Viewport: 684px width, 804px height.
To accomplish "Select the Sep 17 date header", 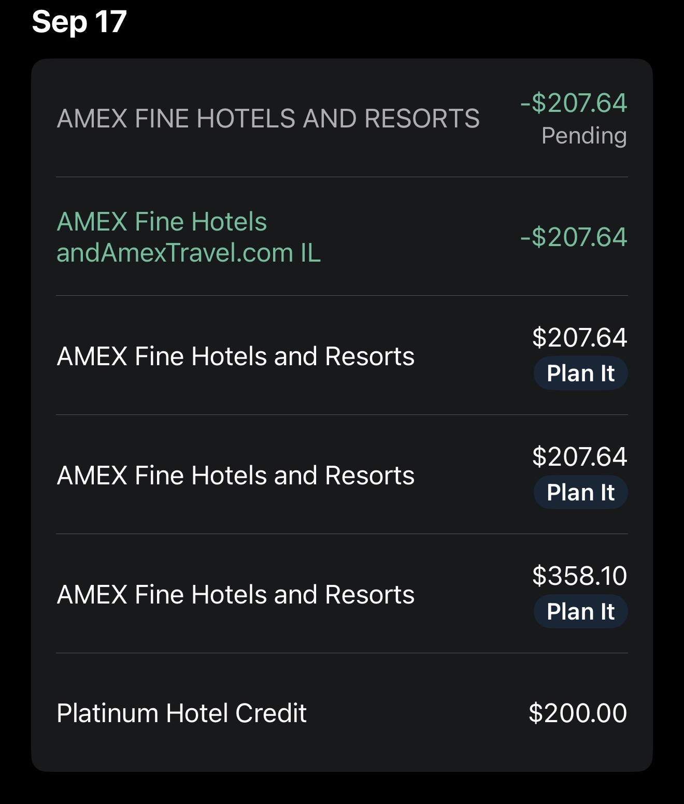I will (79, 22).
